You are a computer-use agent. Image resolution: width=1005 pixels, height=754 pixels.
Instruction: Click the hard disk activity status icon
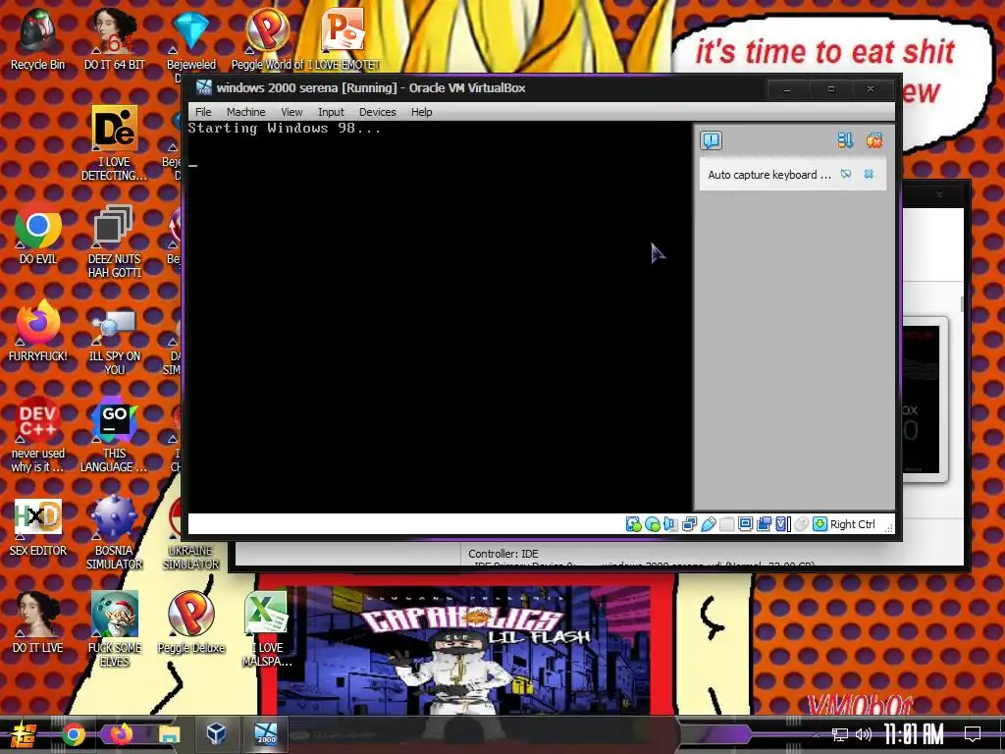(633, 524)
